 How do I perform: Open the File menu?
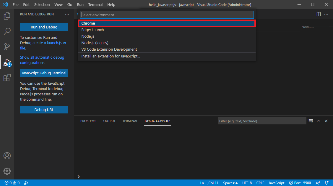(15, 4)
